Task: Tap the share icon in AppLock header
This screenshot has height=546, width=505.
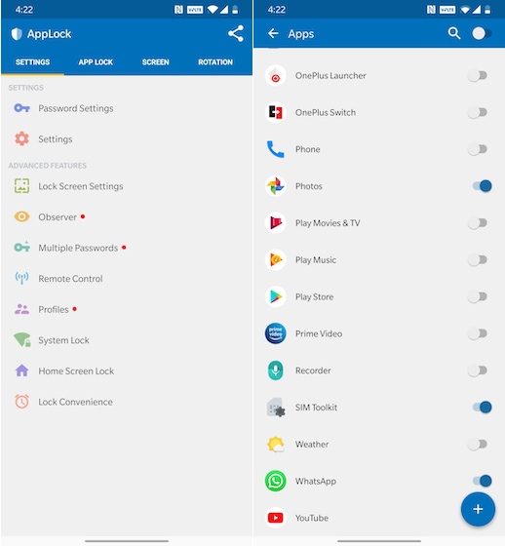Action: point(236,34)
